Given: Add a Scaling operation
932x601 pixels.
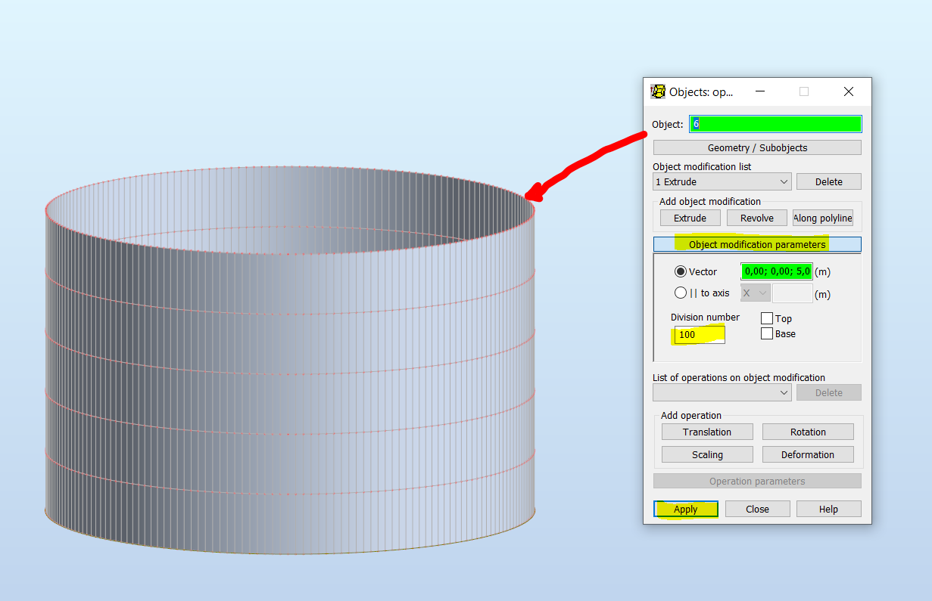Looking at the screenshot, I should coord(706,454).
